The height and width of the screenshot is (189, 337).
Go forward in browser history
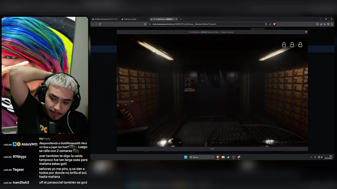pos(96,24)
